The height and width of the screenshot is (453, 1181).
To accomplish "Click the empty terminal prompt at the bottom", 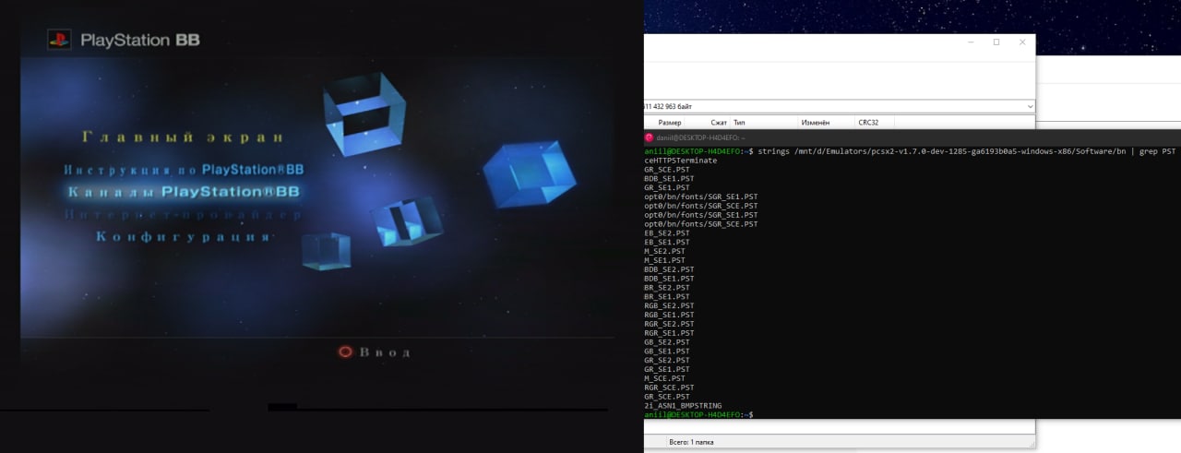I will (698, 415).
